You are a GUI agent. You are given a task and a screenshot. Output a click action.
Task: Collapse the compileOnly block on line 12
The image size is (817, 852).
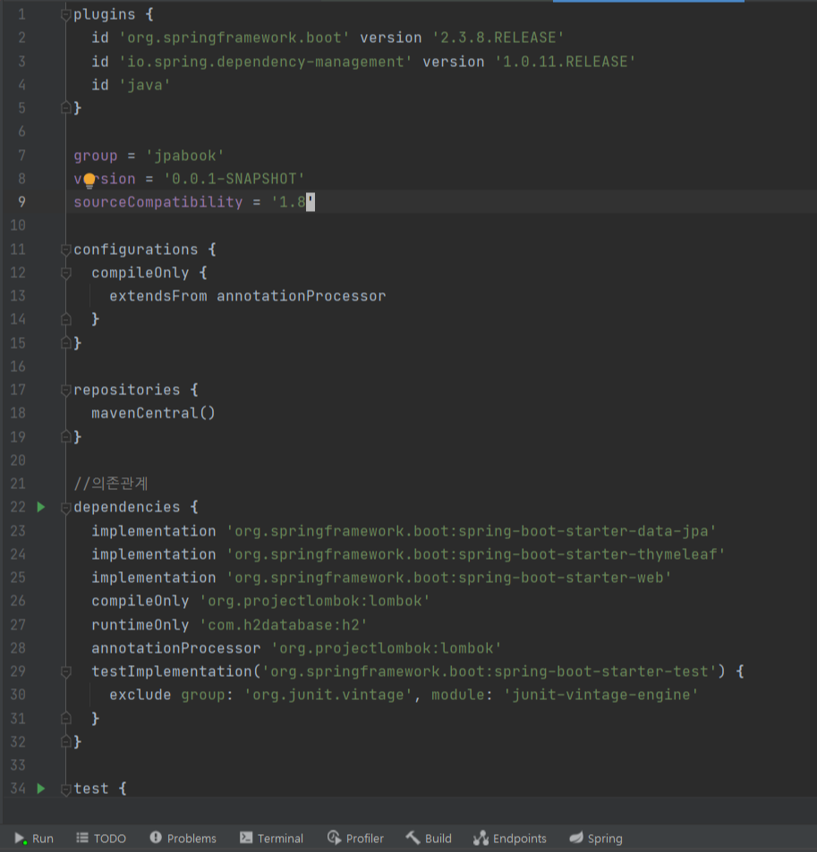(x=66, y=273)
